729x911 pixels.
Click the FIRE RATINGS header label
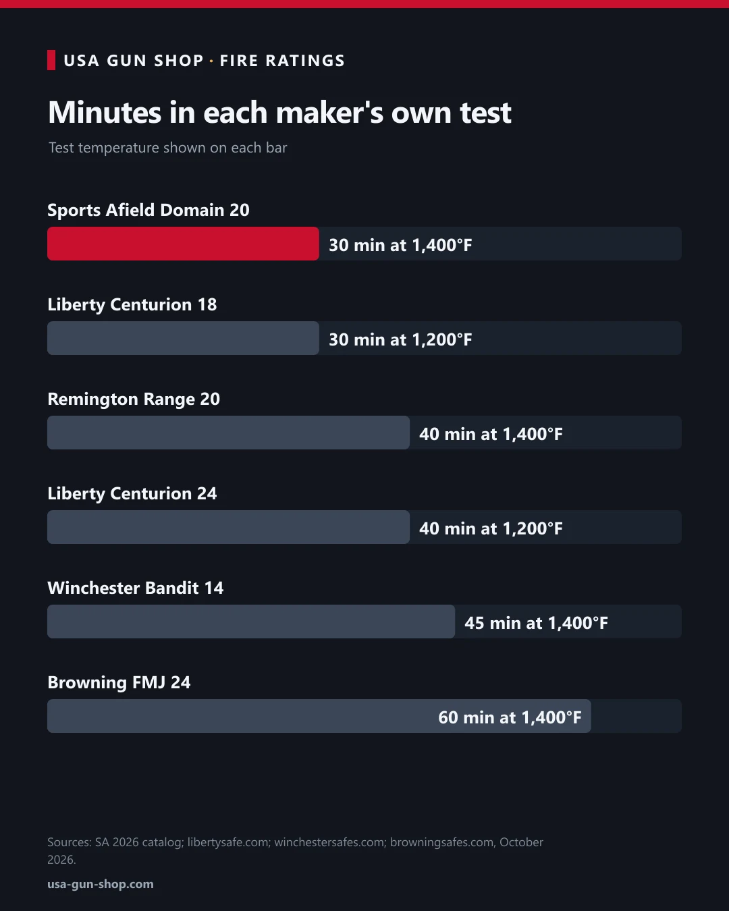coord(282,61)
